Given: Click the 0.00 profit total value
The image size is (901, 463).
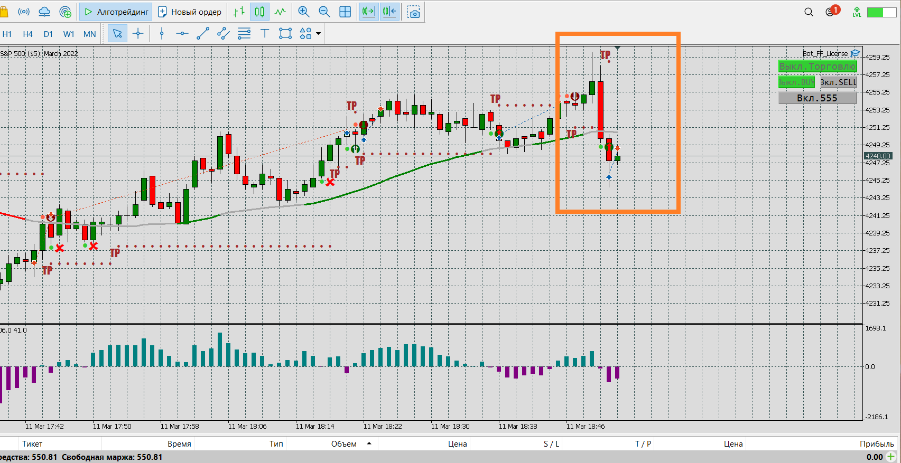Looking at the screenshot, I should [875, 457].
